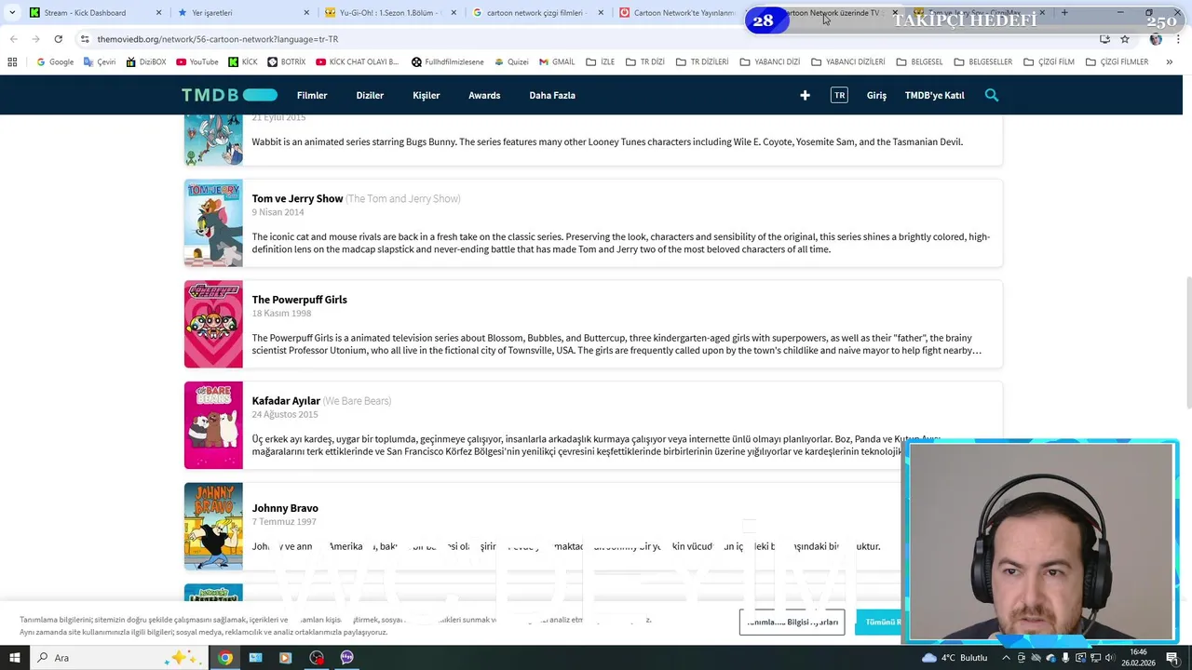Expand the ÇİZGİ FİLM bookmarks folder
This screenshot has height=670, width=1192.
tap(1048, 61)
